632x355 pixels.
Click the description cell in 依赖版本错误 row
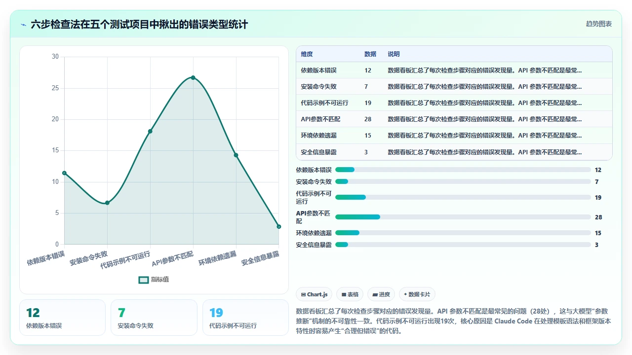[485, 71]
